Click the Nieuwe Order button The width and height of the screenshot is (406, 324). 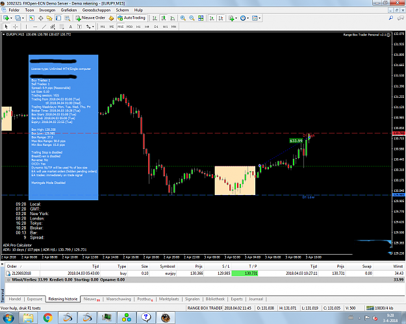(91, 18)
